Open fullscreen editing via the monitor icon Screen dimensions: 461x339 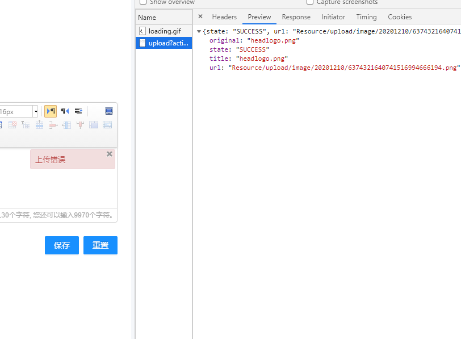point(108,111)
